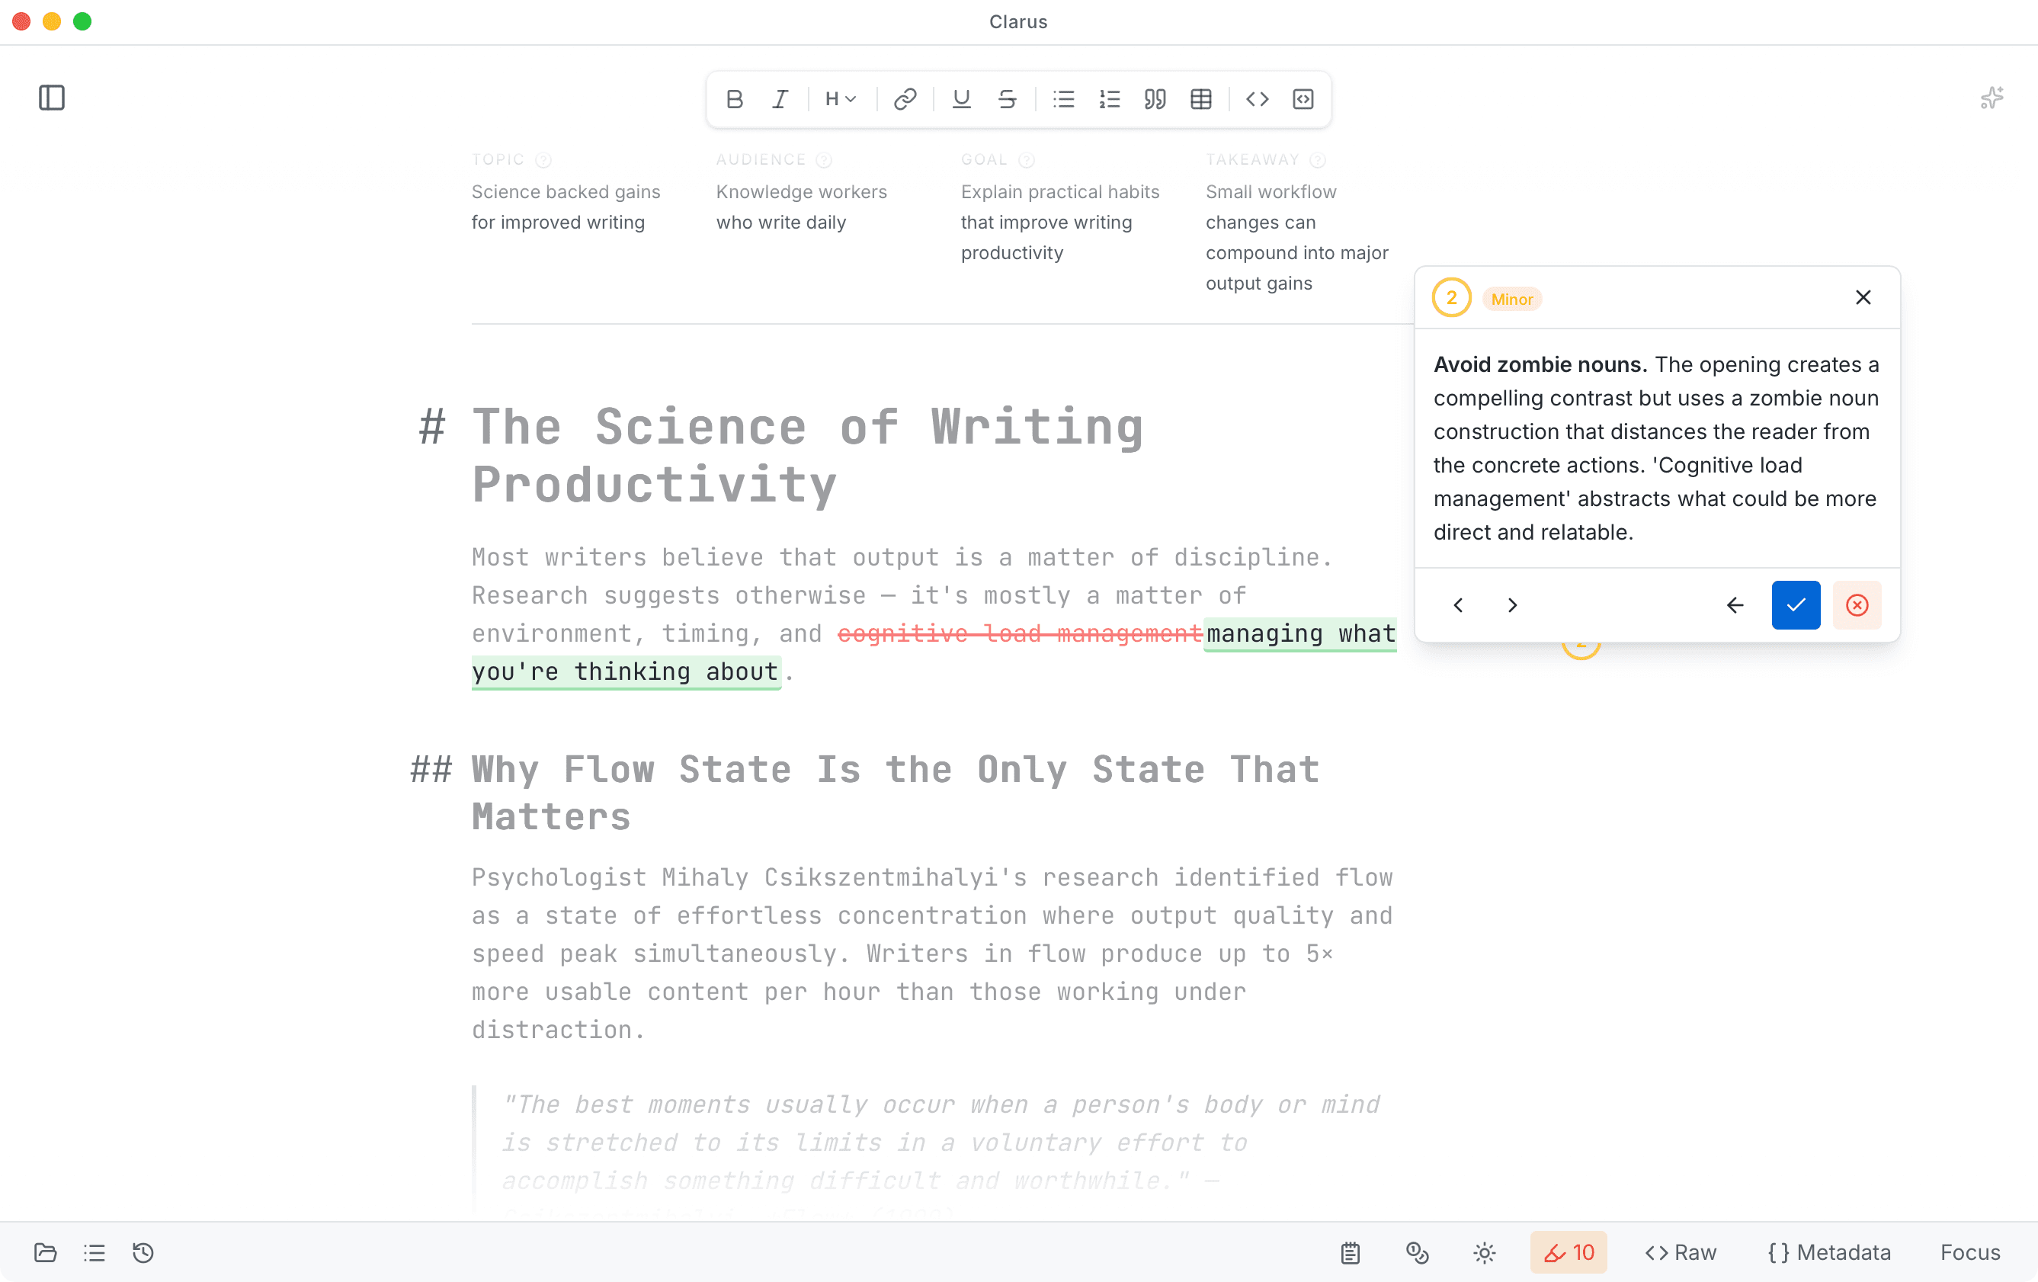
Task: Click the title 'The Science of Writing Productivity'
Action: tap(808, 455)
